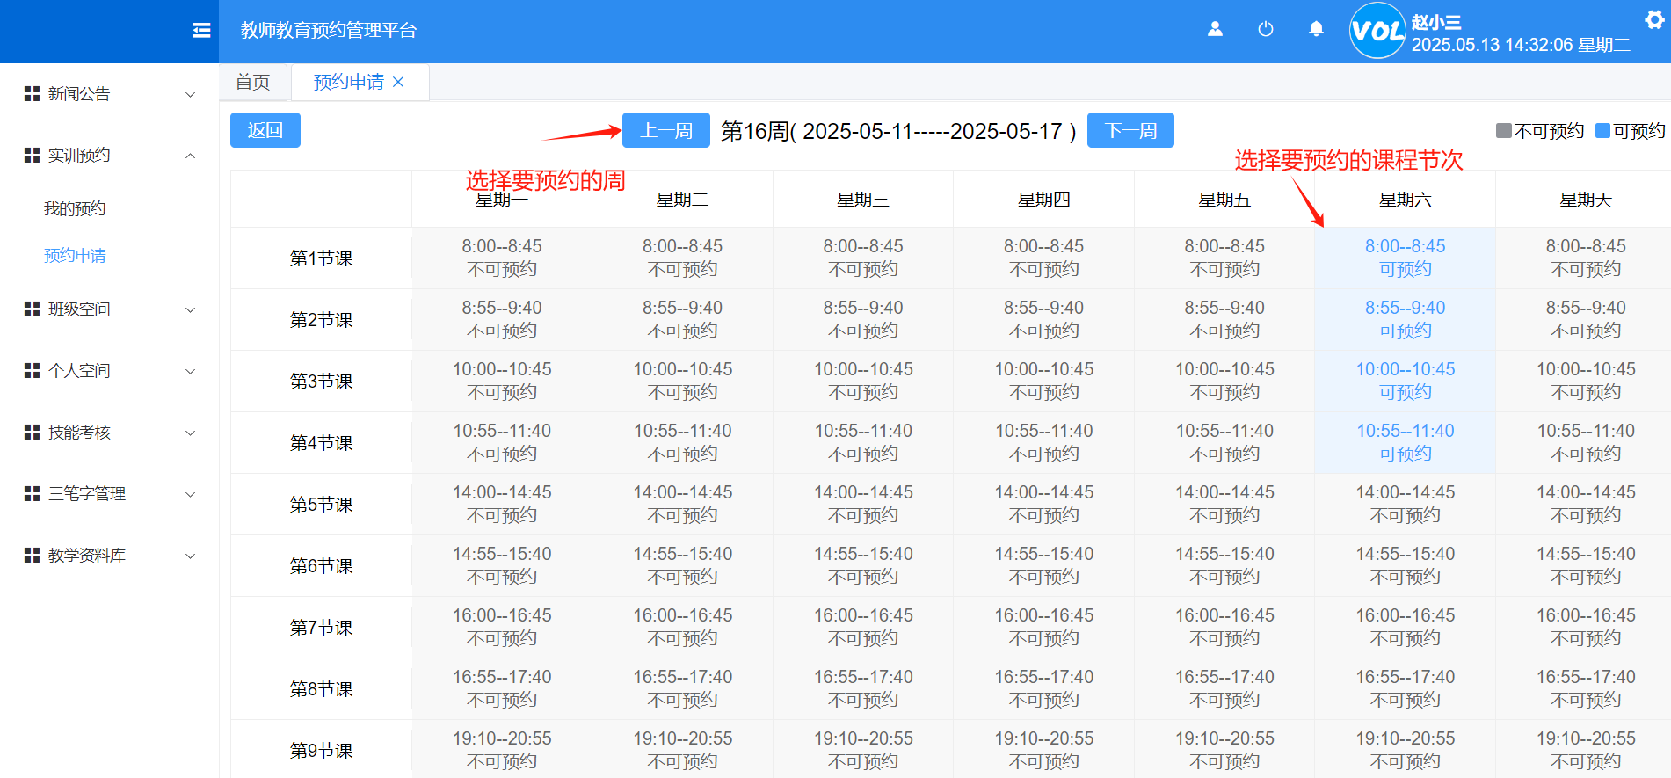Go to next week with 下一周

1130,131
